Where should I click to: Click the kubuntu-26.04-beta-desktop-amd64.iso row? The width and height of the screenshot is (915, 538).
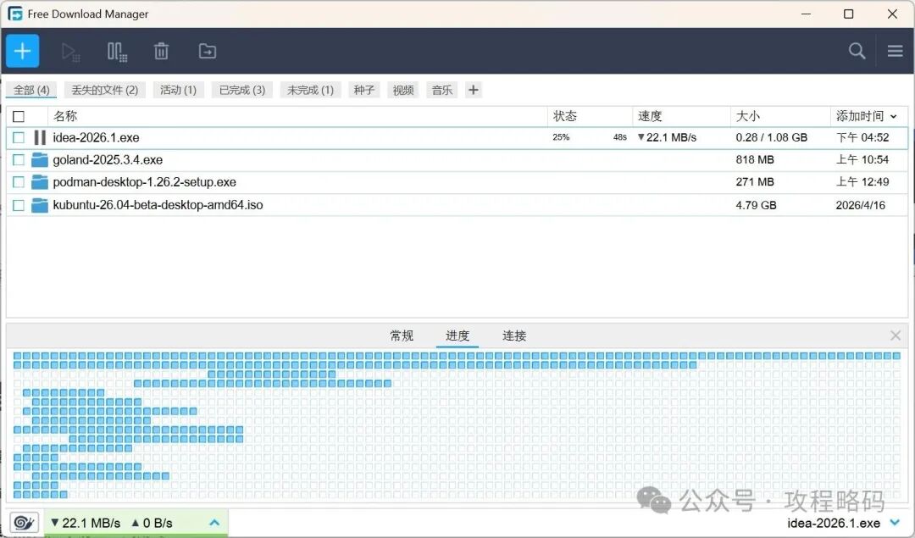[x=158, y=205]
